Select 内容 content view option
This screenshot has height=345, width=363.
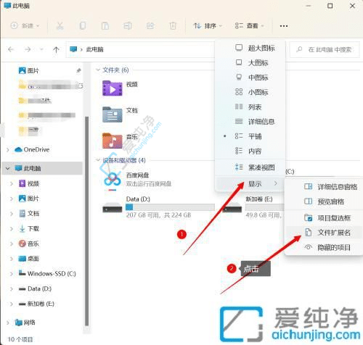click(250, 151)
